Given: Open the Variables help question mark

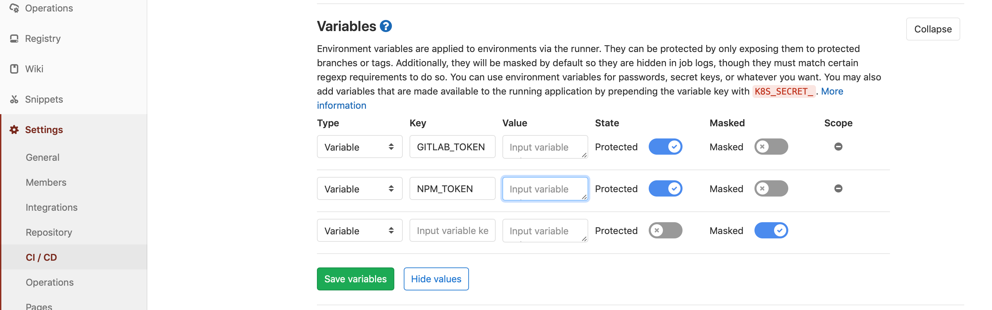Looking at the screenshot, I should click(386, 25).
